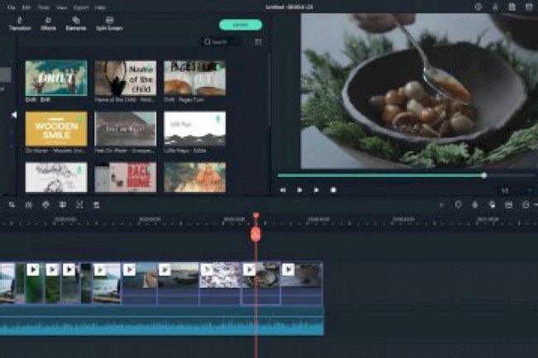This screenshot has height=358, width=538.
Task: Click the small play icon left of marker
Action: click(442, 205)
